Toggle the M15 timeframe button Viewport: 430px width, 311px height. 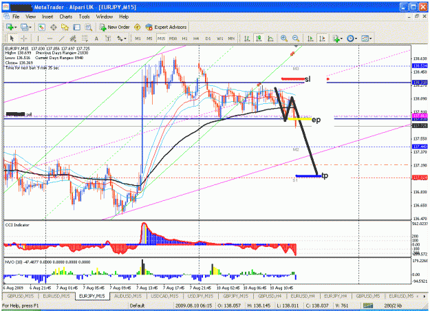coord(161,39)
